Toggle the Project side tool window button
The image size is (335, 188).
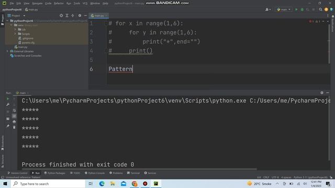click(x=2, y=20)
